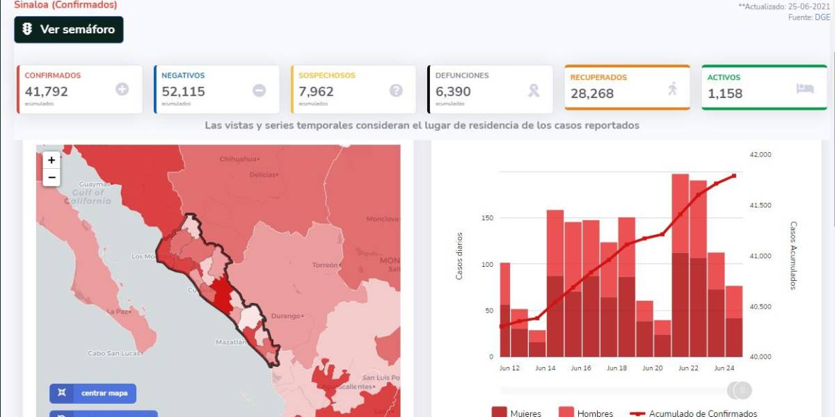This screenshot has height=417, width=835.
Task: Click the ribbon icon in Defunciones card
Action: [x=534, y=90]
